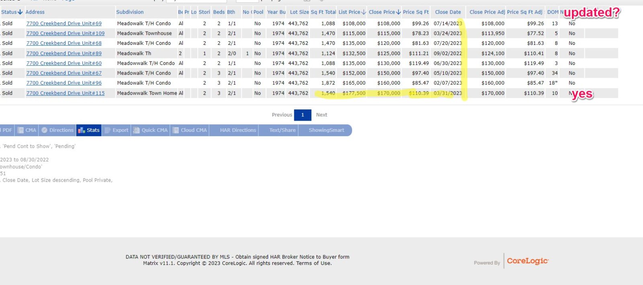Select the $170,000 close price cell
This screenshot has height=285, width=643.
point(389,93)
